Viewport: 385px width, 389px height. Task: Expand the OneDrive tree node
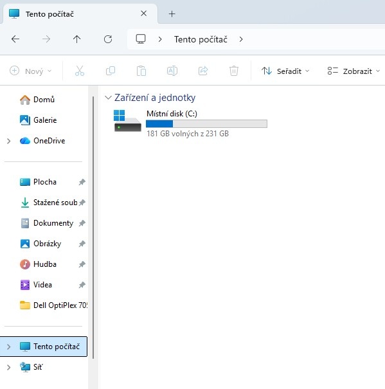(9, 141)
